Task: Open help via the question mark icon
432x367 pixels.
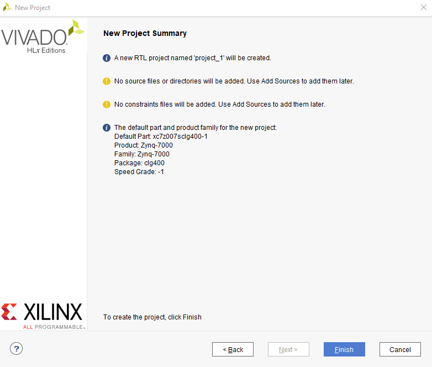Action: pos(16,349)
